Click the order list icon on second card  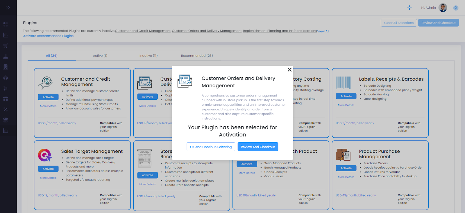click(145, 83)
